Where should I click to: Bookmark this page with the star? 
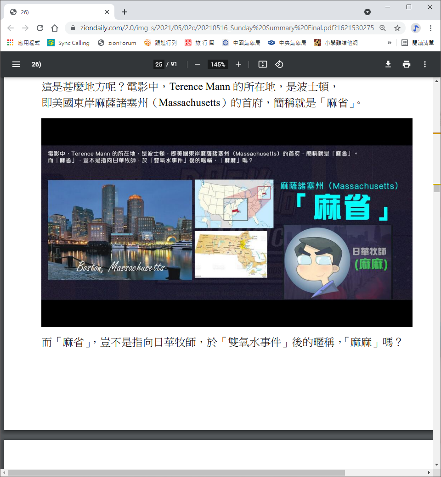[x=397, y=28]
